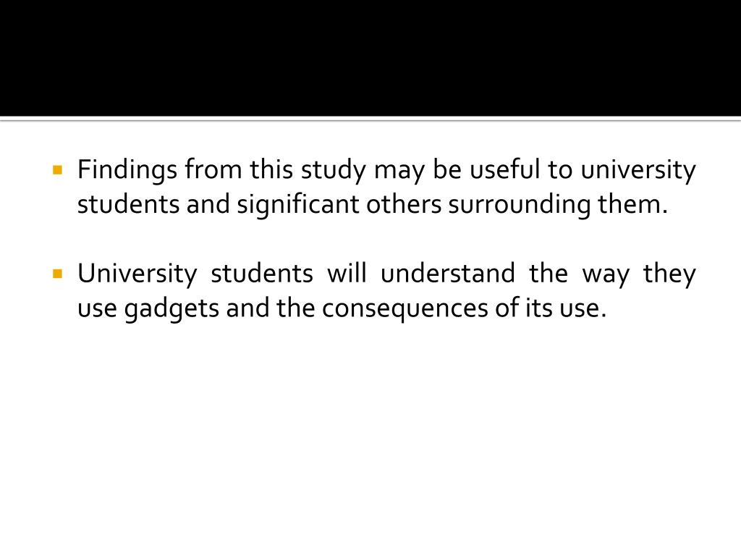This screenshot has width=741, height=556.
Task: Click the word "gadgets"
Action: (172, 309)
